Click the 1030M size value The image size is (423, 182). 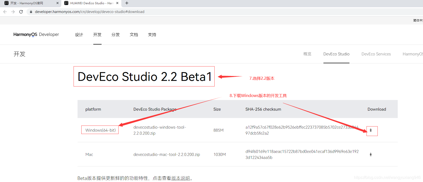click(220, 154)
